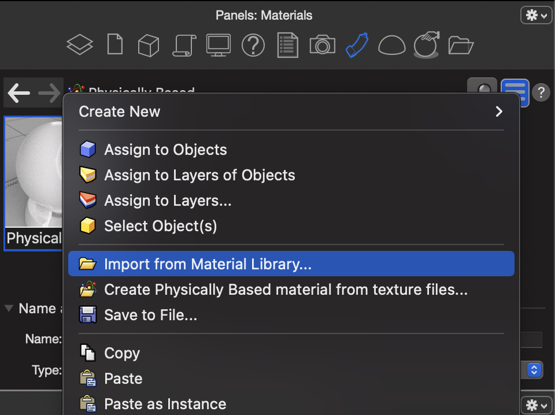Open the Environments dome panel icon
This screenshot has height=415, width=555.
392,46
